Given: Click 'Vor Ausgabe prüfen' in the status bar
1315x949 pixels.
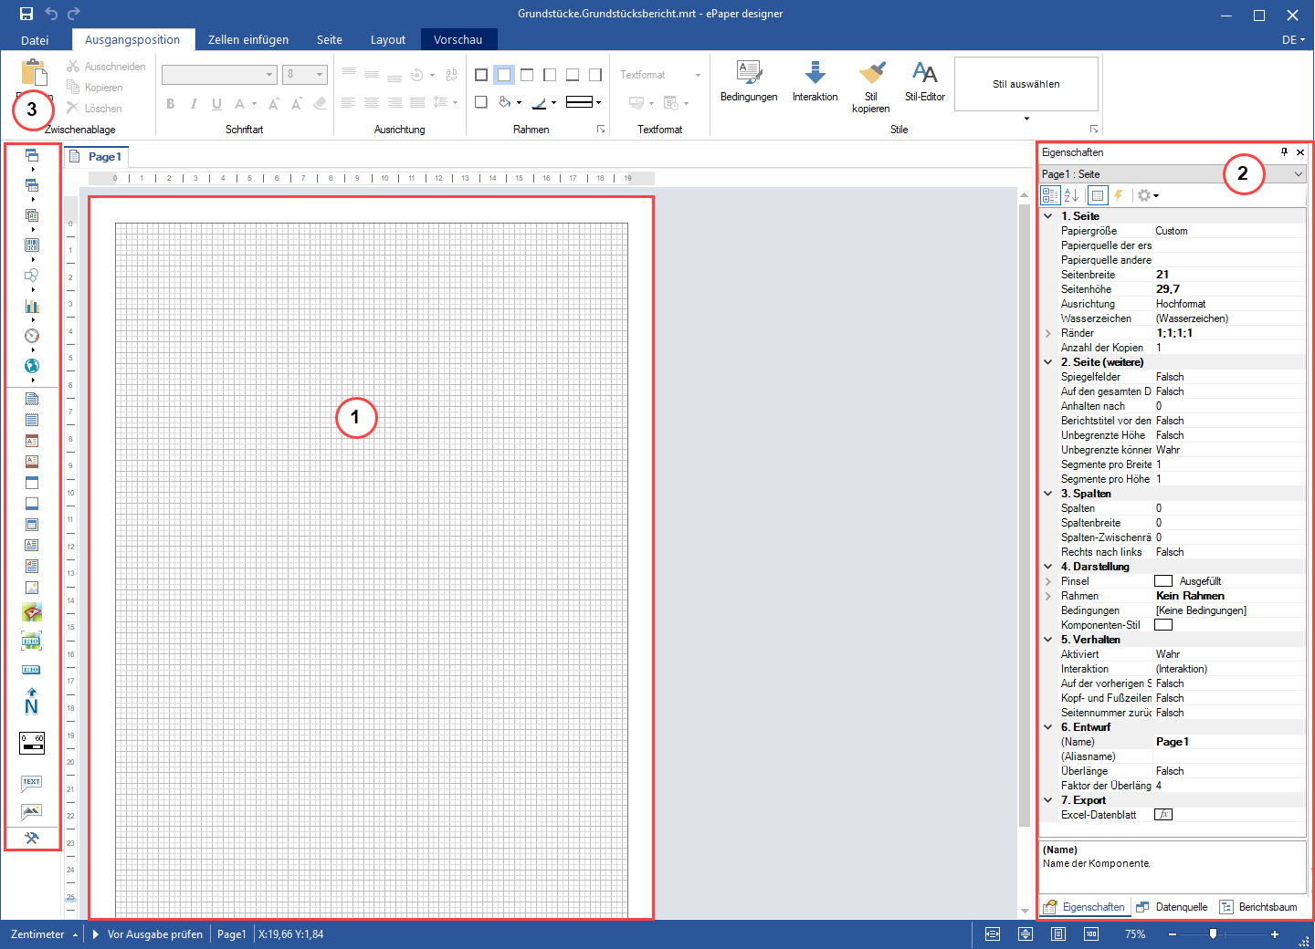Looking at the screenshot, I should coord(153,933).
